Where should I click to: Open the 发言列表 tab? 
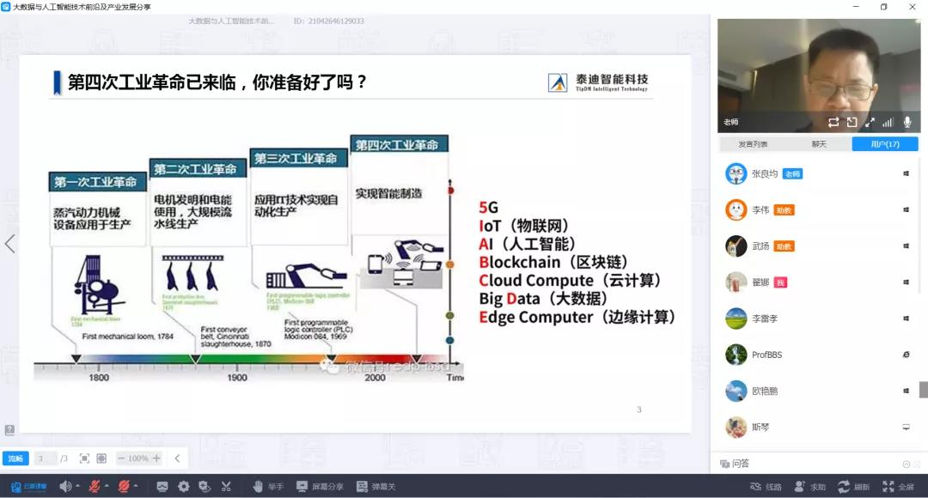753,144
